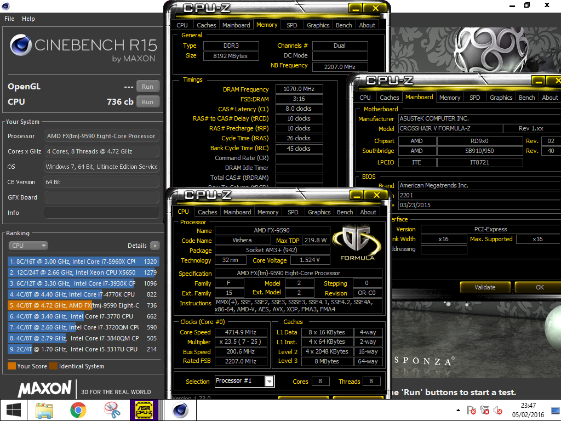Open Bench tab in front CPU-Z window
The image size is (561, 421).
(345, 212)
